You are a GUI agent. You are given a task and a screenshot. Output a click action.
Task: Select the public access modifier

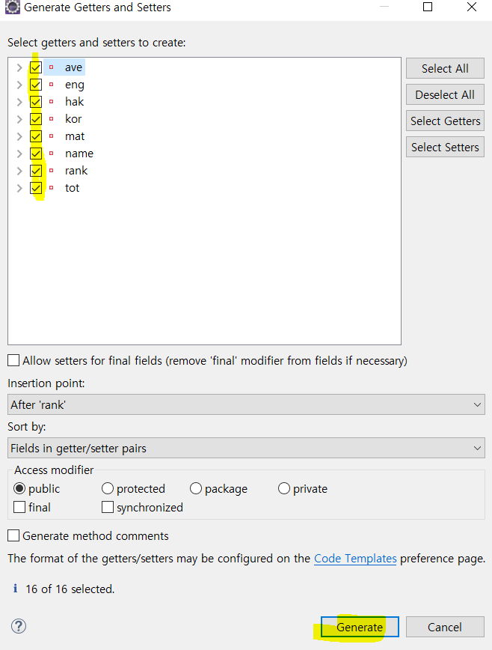19,489
